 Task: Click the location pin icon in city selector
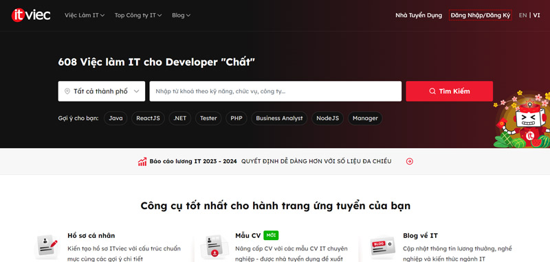(67, 91)
